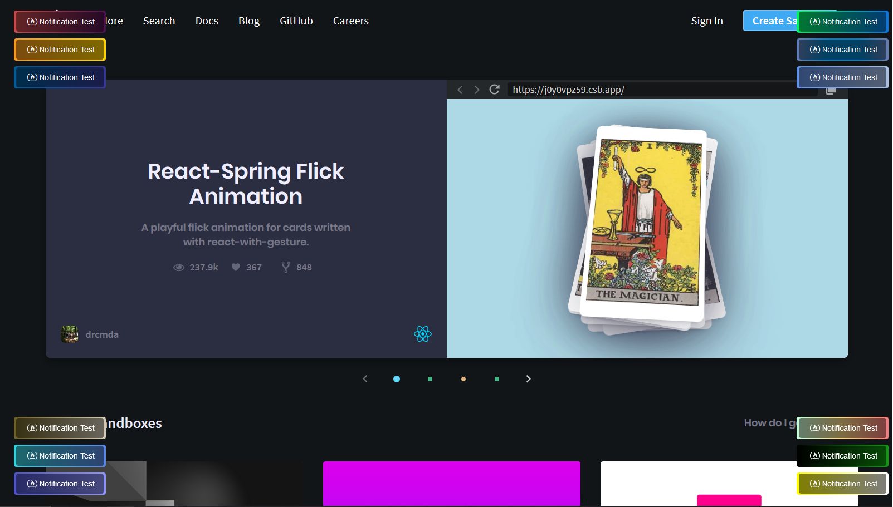Go back in the sandbox preview browser
Image resolution: width=893 pixels, height=507 pixels.
pyautogui.click(x=460, y=90)
